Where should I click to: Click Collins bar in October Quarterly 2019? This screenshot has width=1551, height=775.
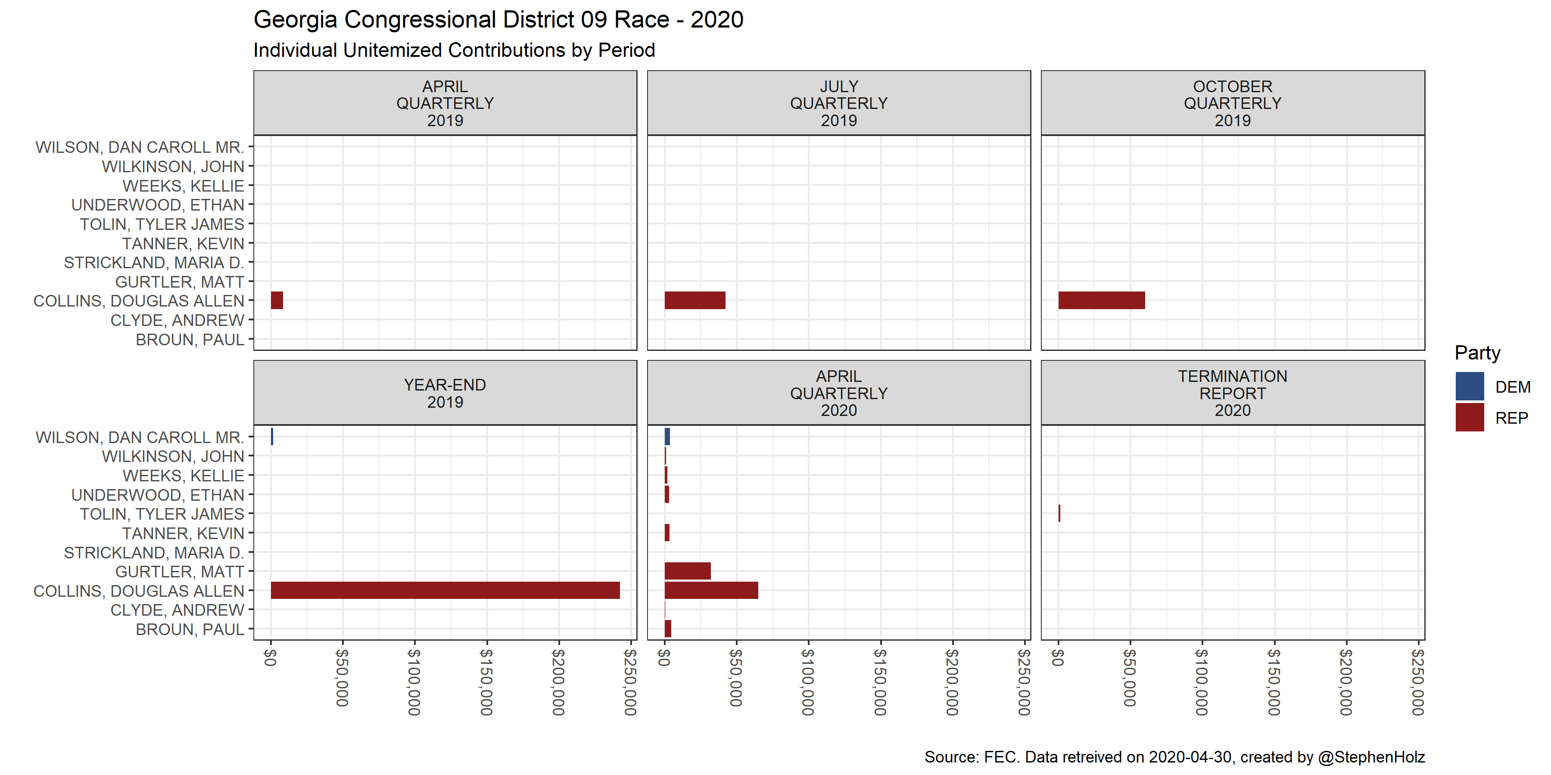coord(1101,300)
